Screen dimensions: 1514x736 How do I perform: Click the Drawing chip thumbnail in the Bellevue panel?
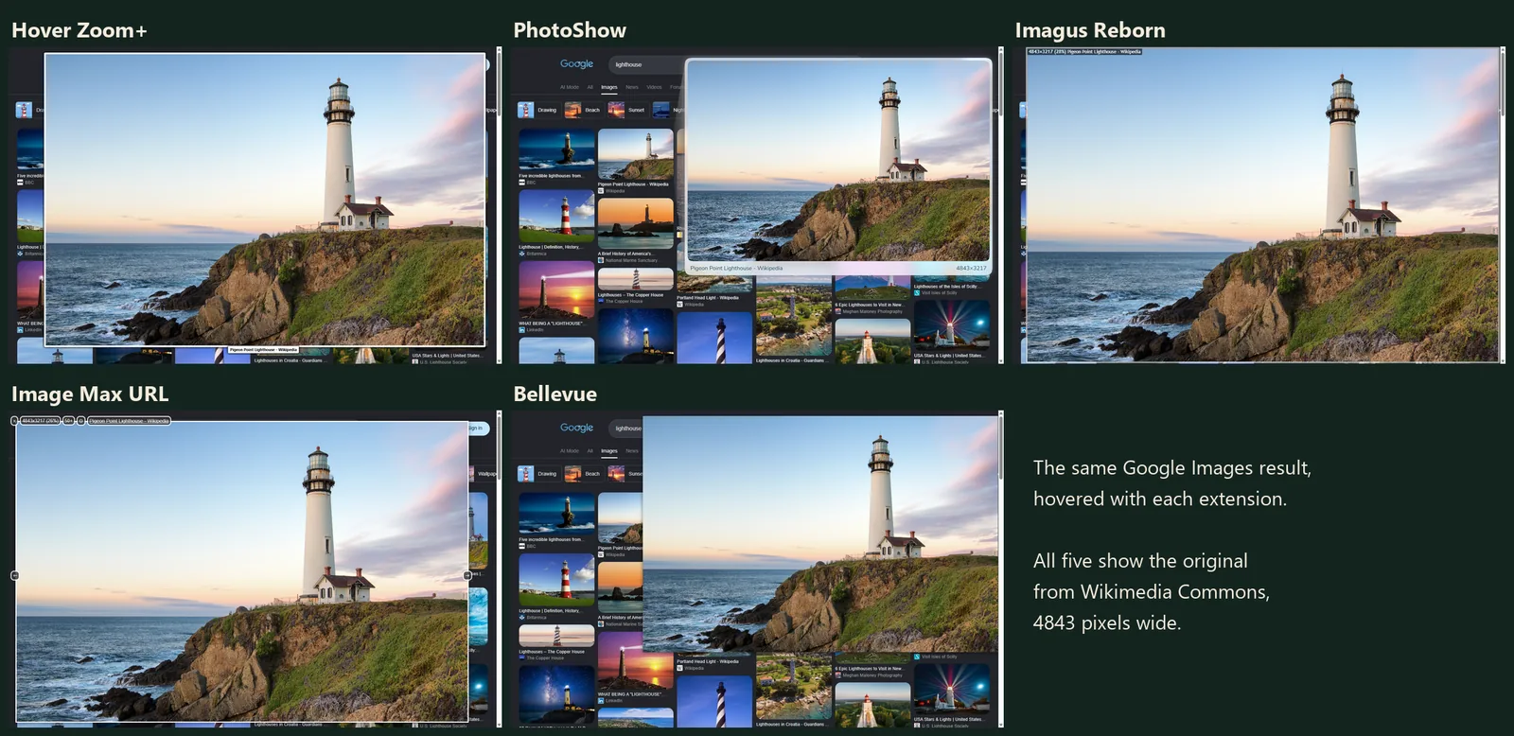526,473
